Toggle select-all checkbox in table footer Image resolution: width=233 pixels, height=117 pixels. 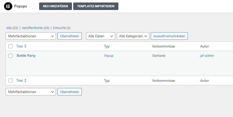pyautogui.click(x=11, y=80)
